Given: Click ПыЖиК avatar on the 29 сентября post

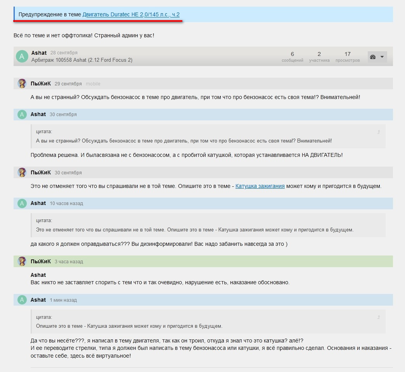Looking at the screenshot, I should click(x=22, y=83).
